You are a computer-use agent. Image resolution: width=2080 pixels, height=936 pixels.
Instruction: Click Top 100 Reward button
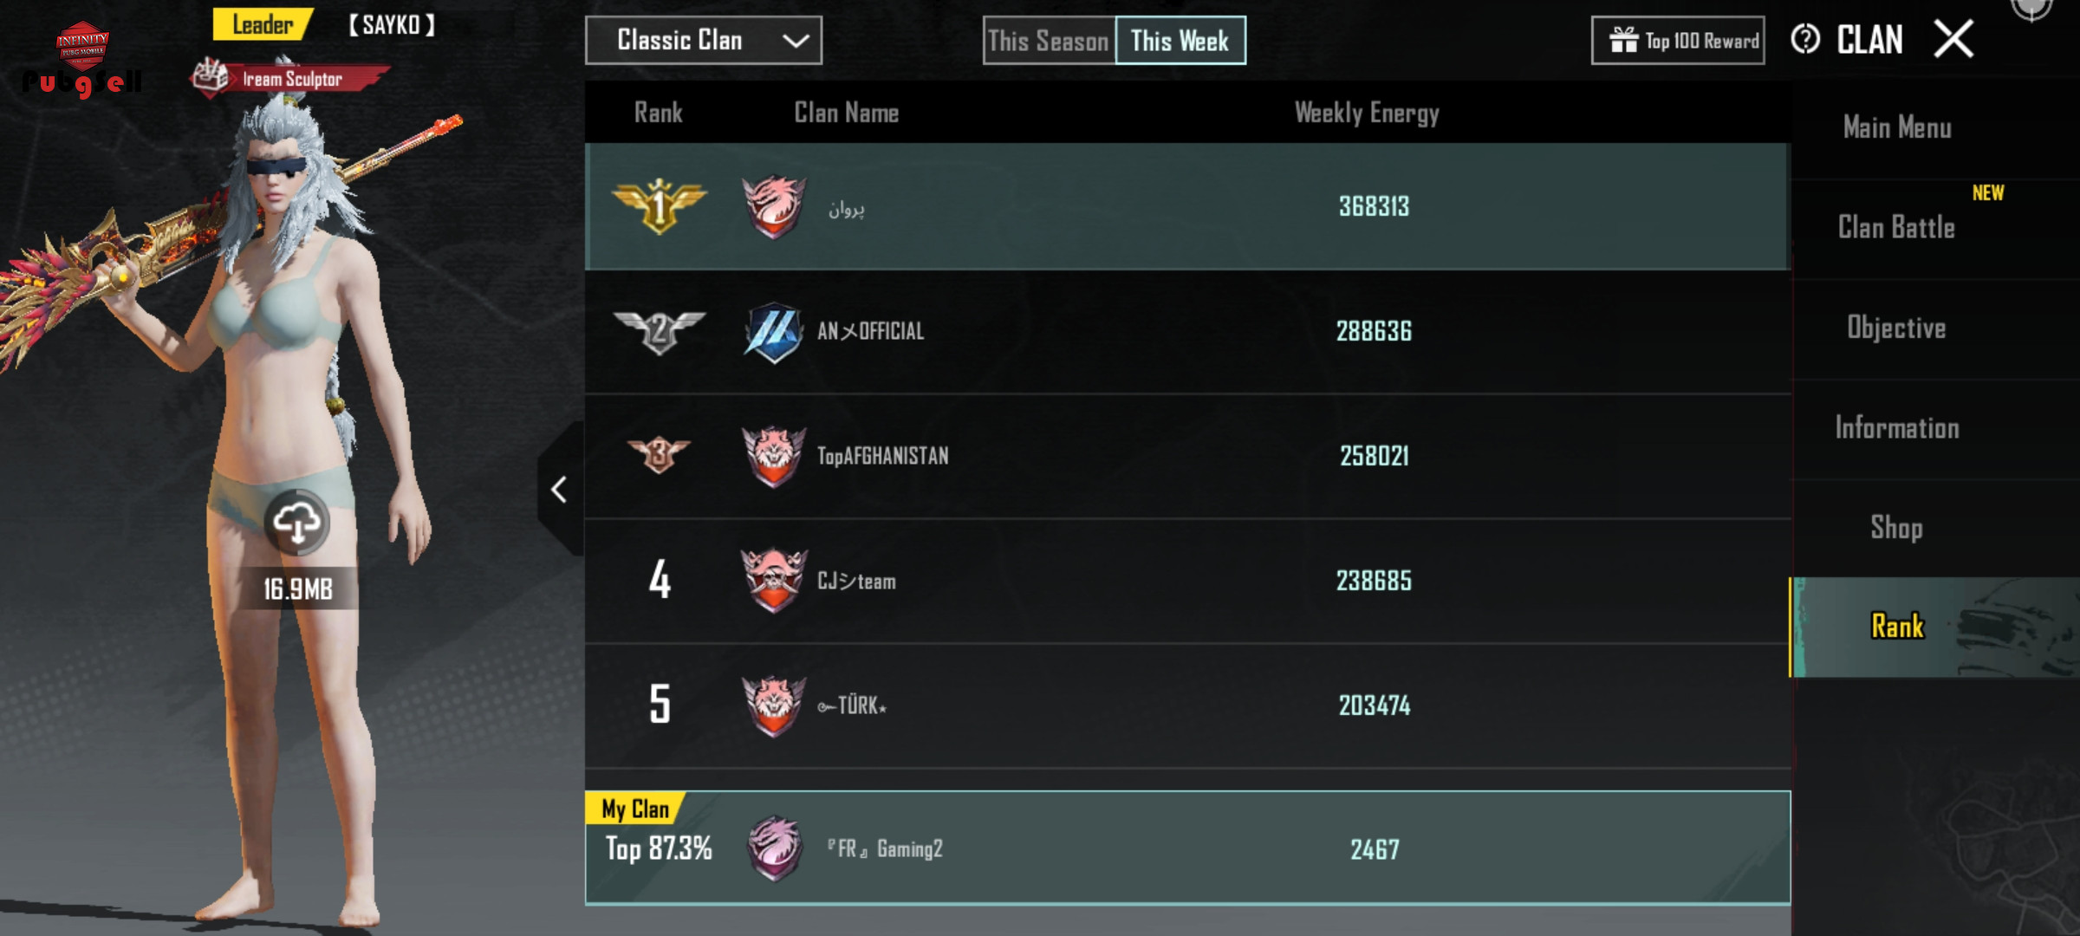[x=1678, y=41]
